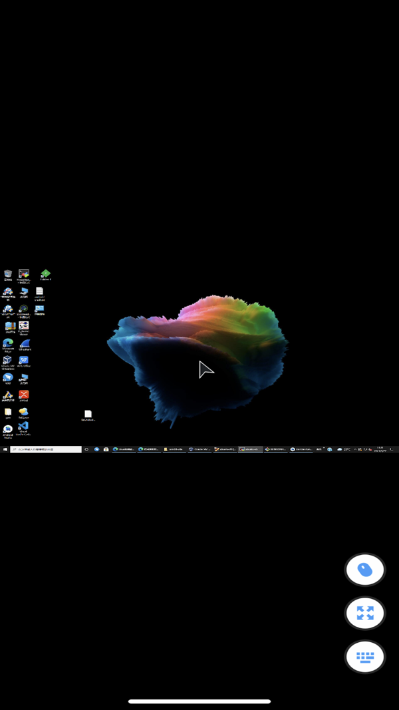399x710 pixels.
Task: Select the Wireshark shark-fin desktop shortcut
Action: pyautogui.click(x=25, y=345)
